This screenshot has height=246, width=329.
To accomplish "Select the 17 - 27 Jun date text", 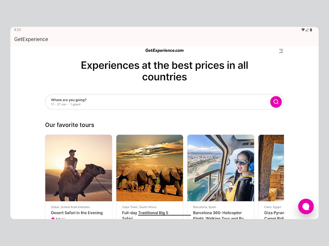I will (x=59, y=105).
